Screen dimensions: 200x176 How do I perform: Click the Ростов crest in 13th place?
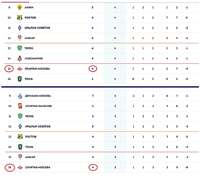pyautogui.click(x=20, y=137)
